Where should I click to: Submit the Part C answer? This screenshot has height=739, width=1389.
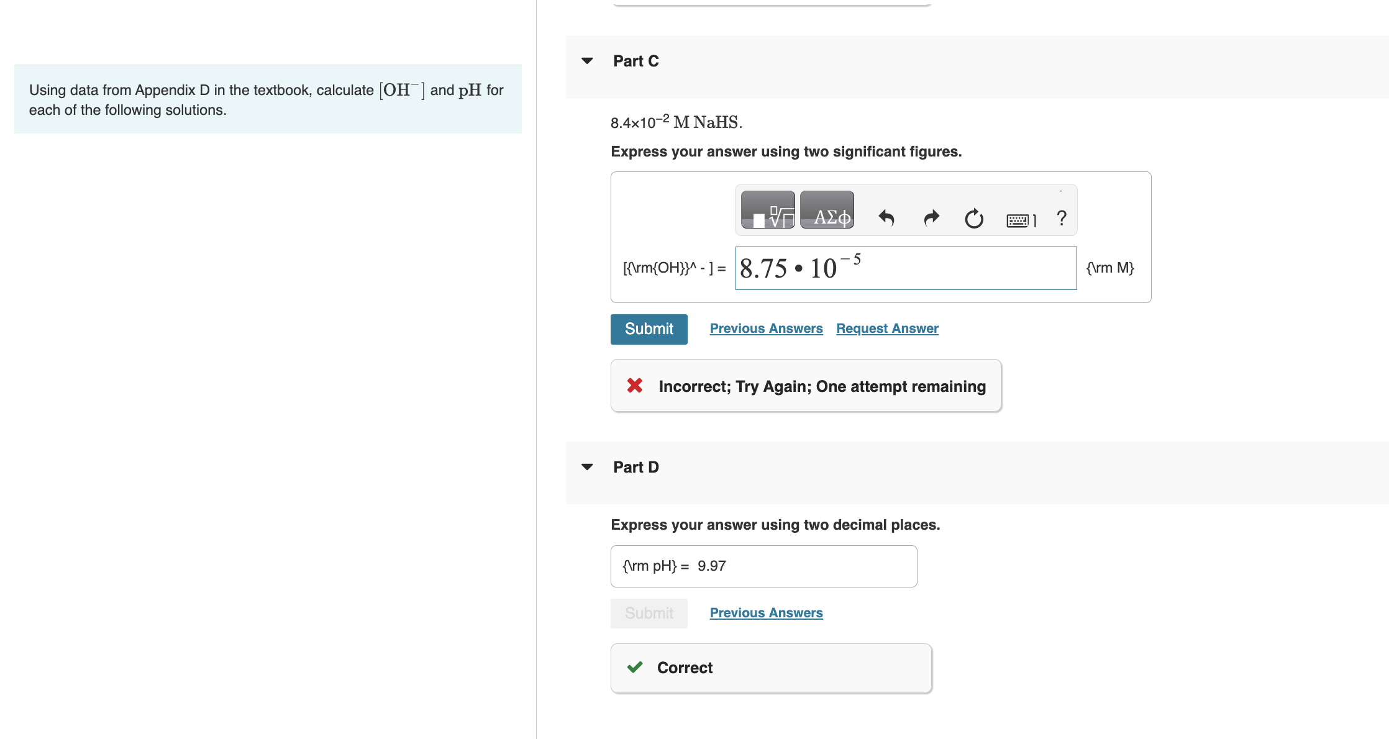[x=649, y=329]
